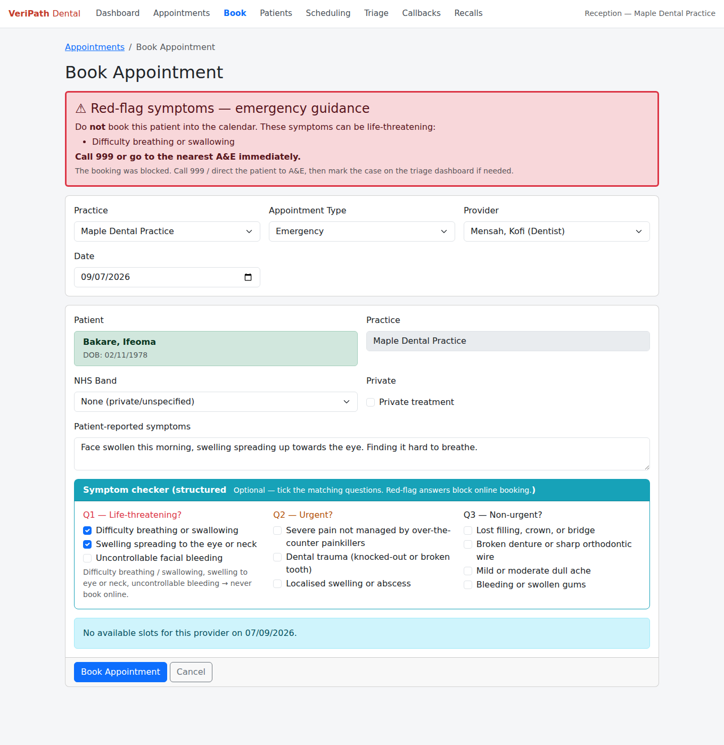Image resolution: width=724 pixels, height=745 pixels.
Task: Select the Bakare, Ifeoma patient card
Action: point(216,349)
